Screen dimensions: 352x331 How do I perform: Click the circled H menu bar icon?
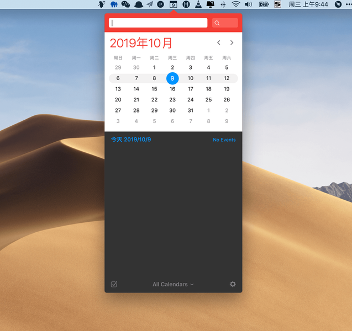[186, 4]
